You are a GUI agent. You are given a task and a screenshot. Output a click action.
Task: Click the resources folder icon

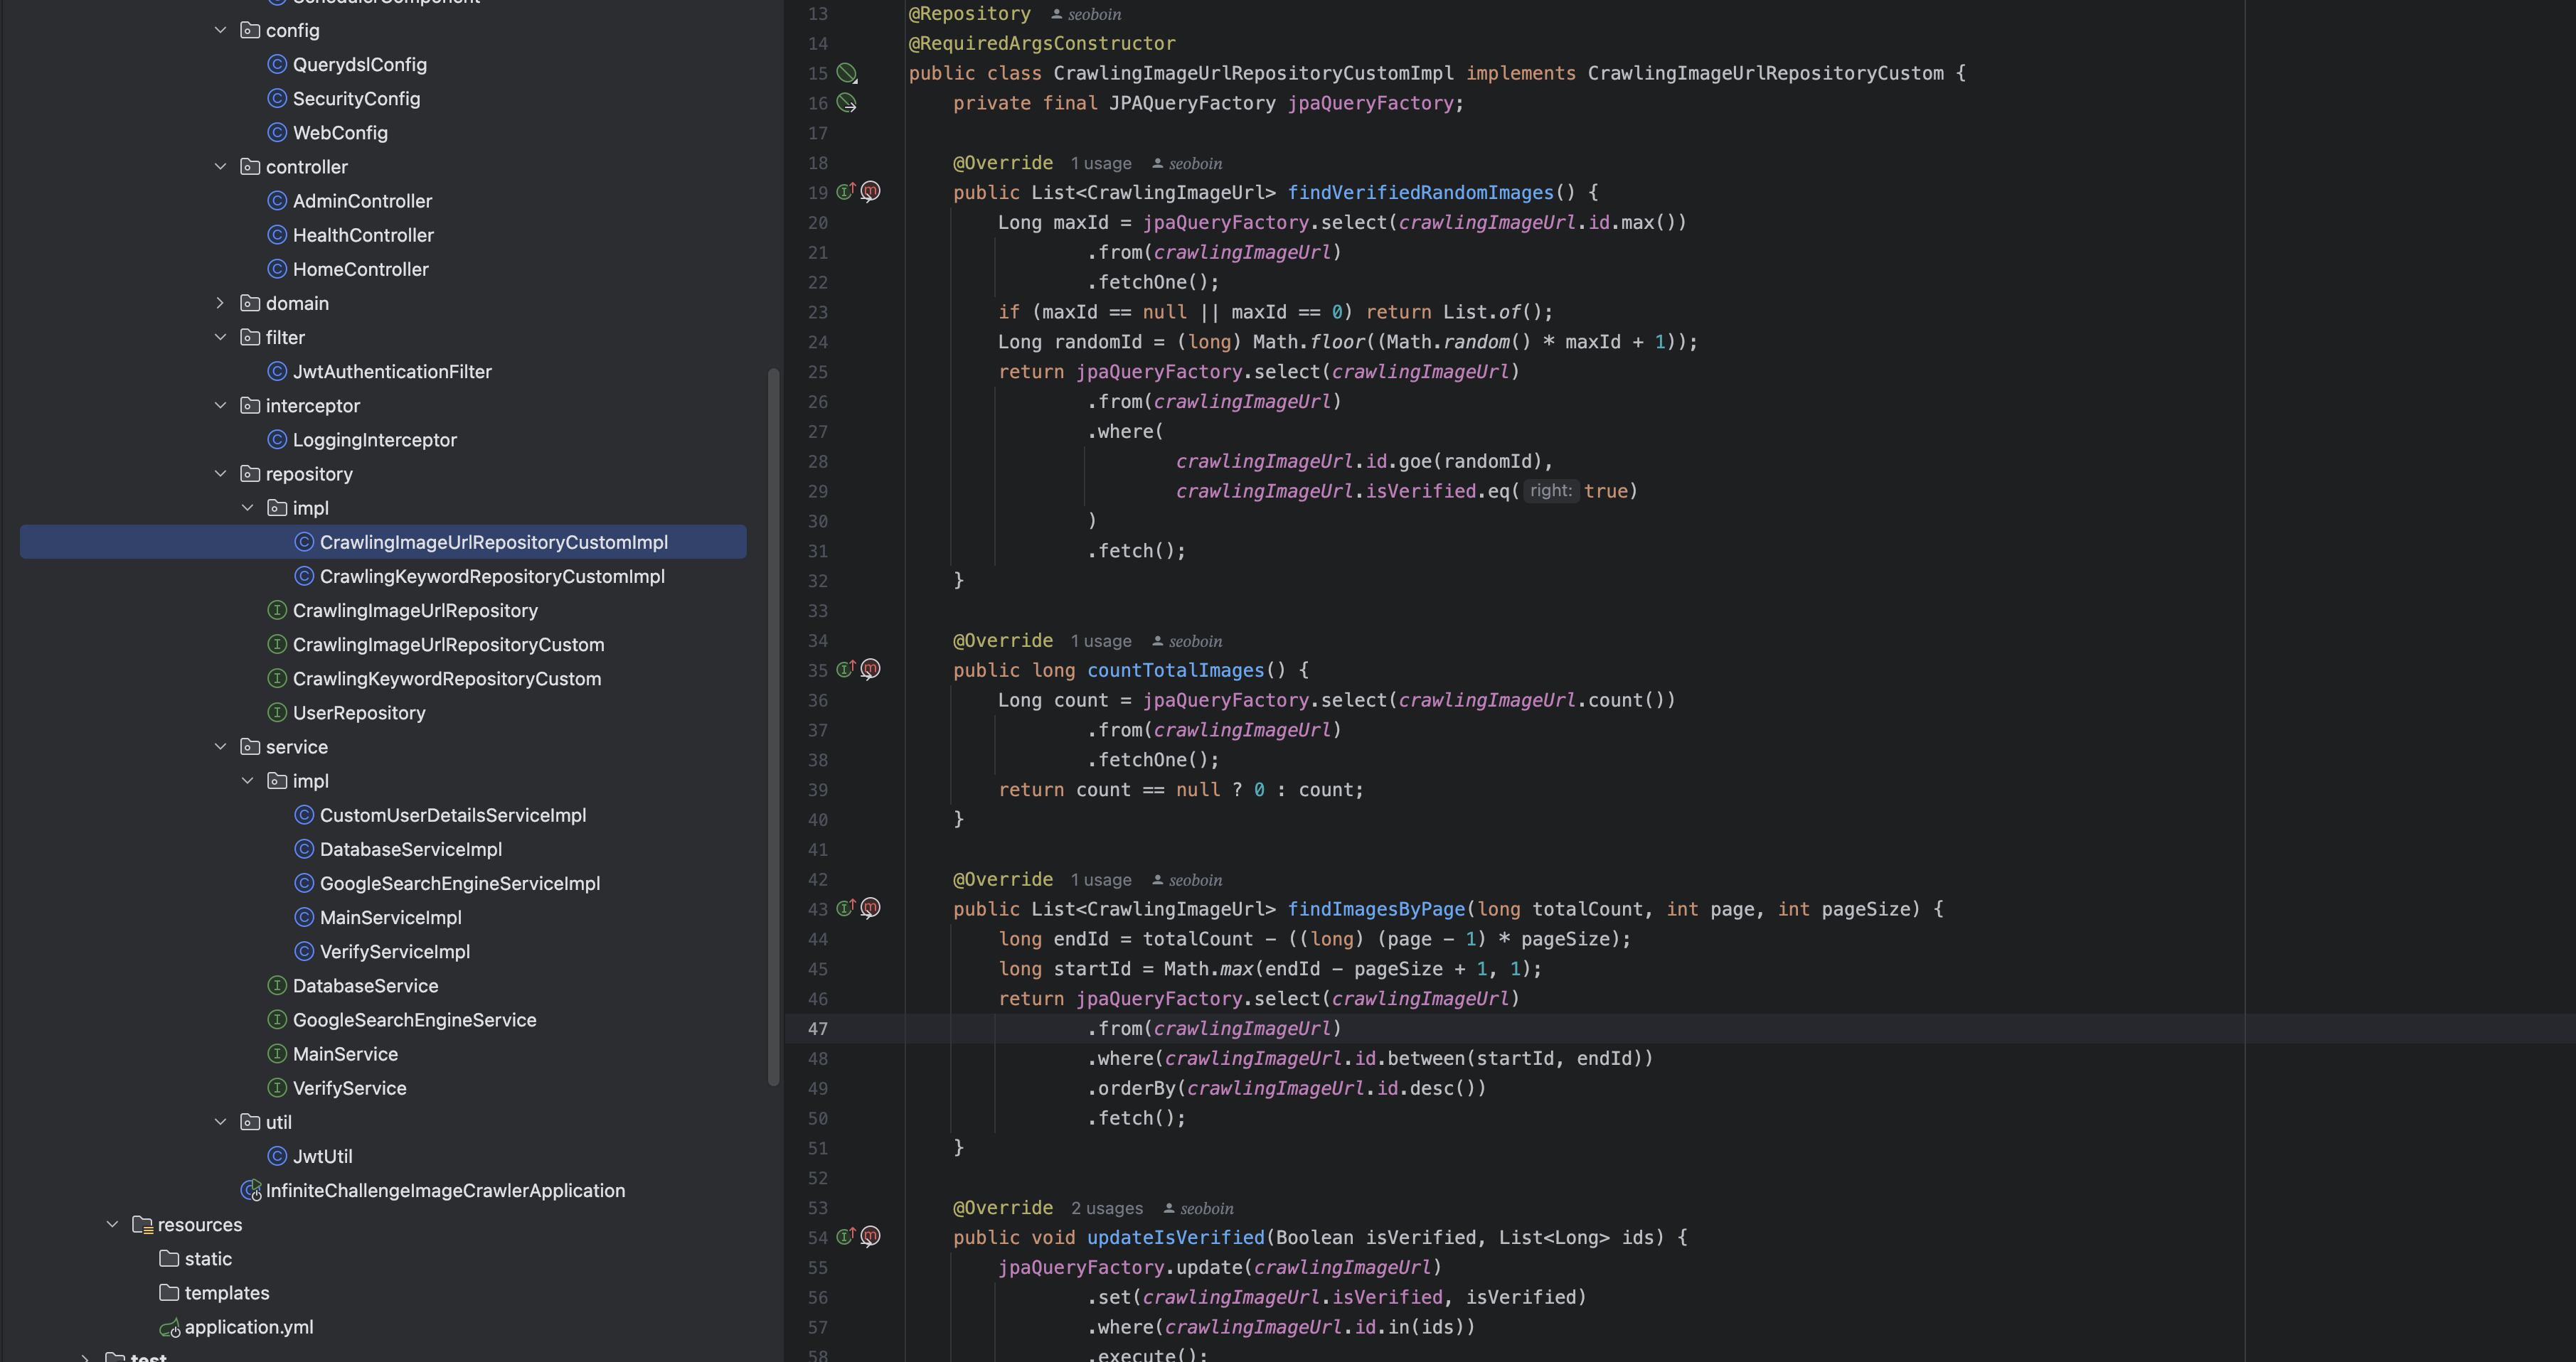click(142, 1225)
